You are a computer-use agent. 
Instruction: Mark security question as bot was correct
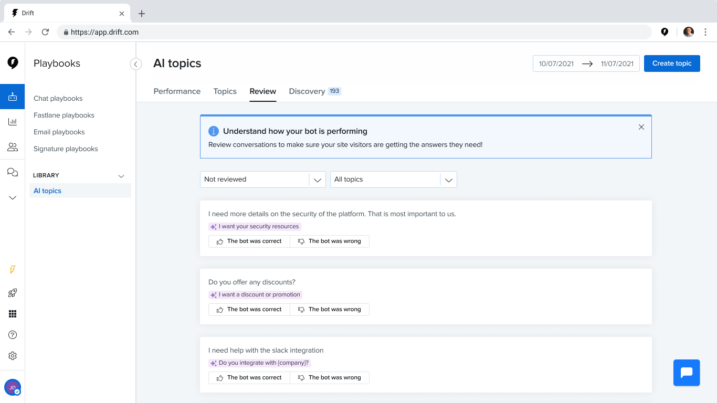[x=249, y=241]
